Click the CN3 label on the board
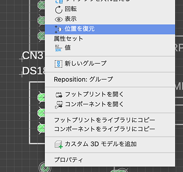 32,55
